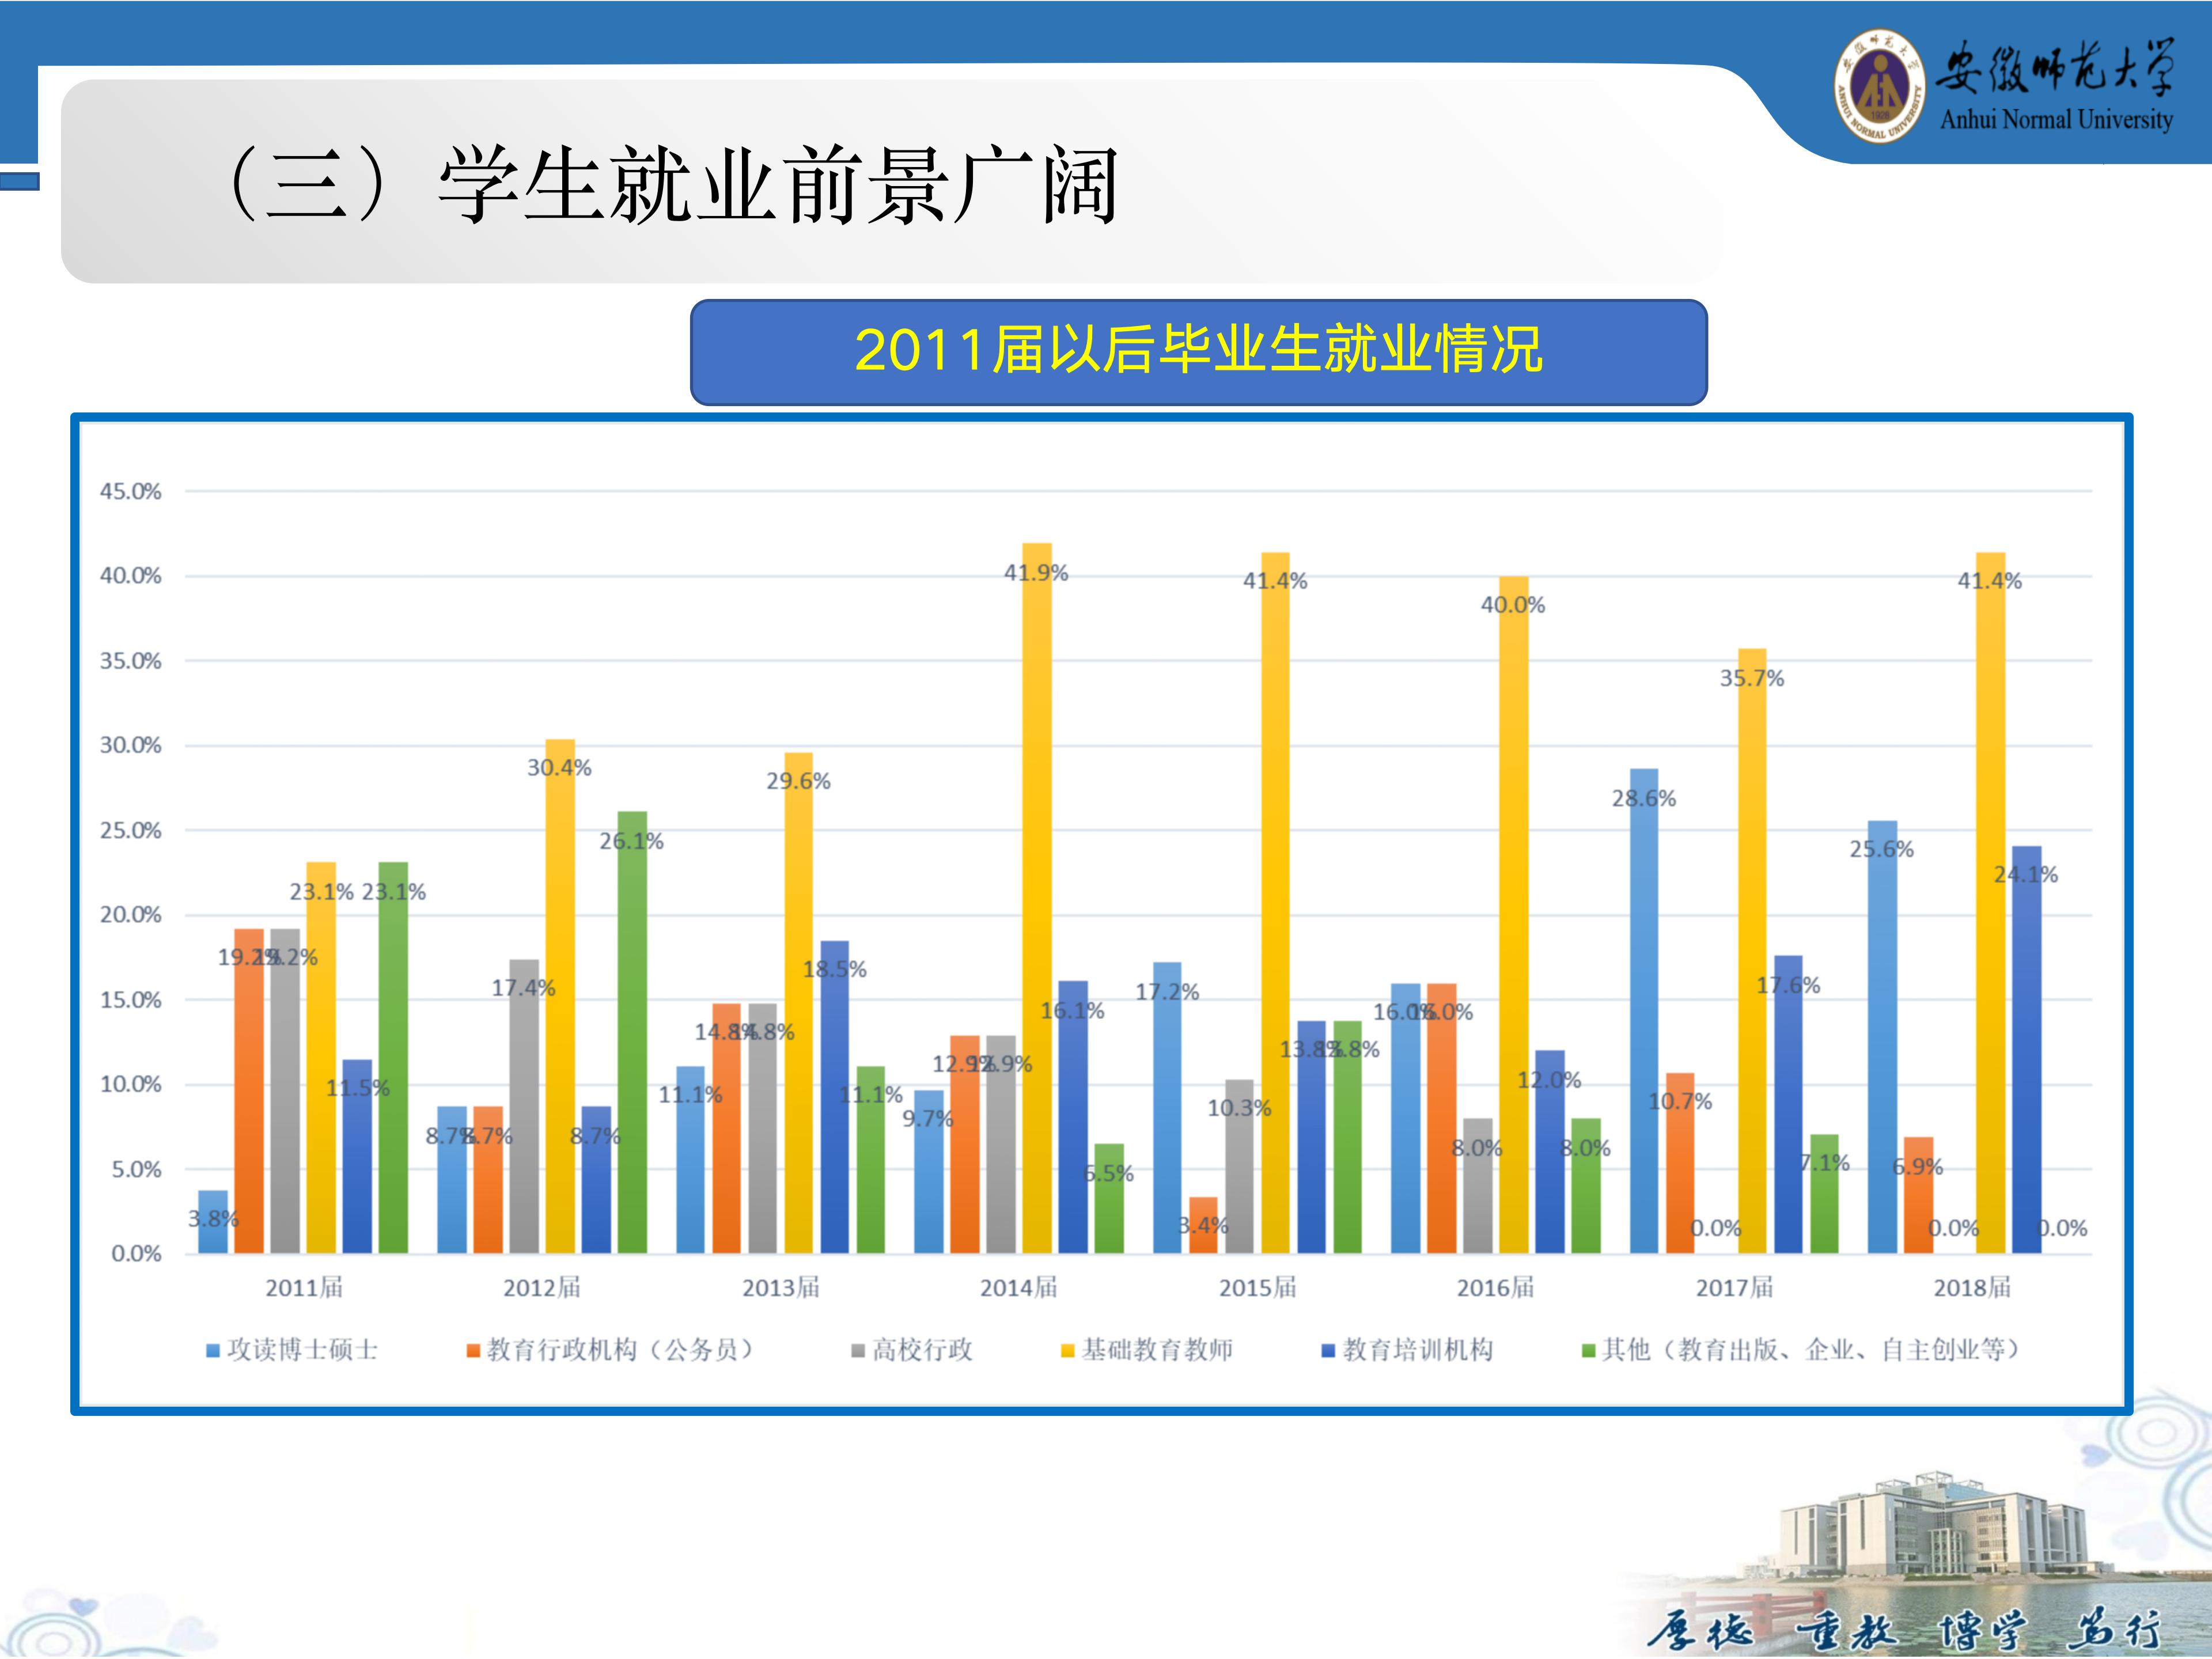Screen dimensions: 2212x1659
Task: Click the gray legend swatch for 高校行政
Action: (857, 1351)
